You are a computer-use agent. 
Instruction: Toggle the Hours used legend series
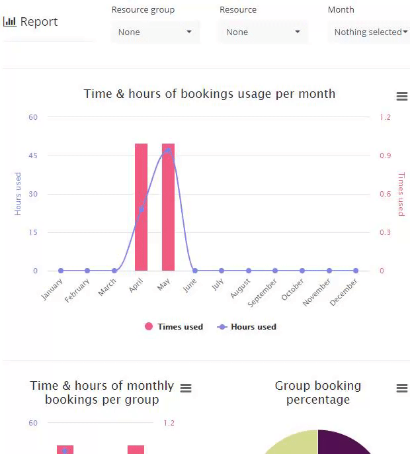click(x=247, y=327)
